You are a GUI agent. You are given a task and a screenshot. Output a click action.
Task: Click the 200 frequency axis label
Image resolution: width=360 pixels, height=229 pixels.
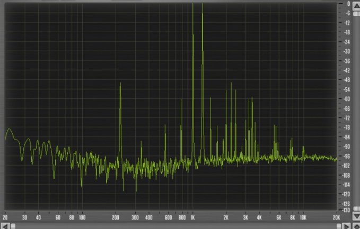click(116, 217)
